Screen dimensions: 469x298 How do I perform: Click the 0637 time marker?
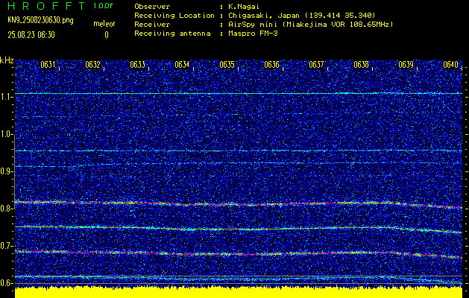point(316,65)
